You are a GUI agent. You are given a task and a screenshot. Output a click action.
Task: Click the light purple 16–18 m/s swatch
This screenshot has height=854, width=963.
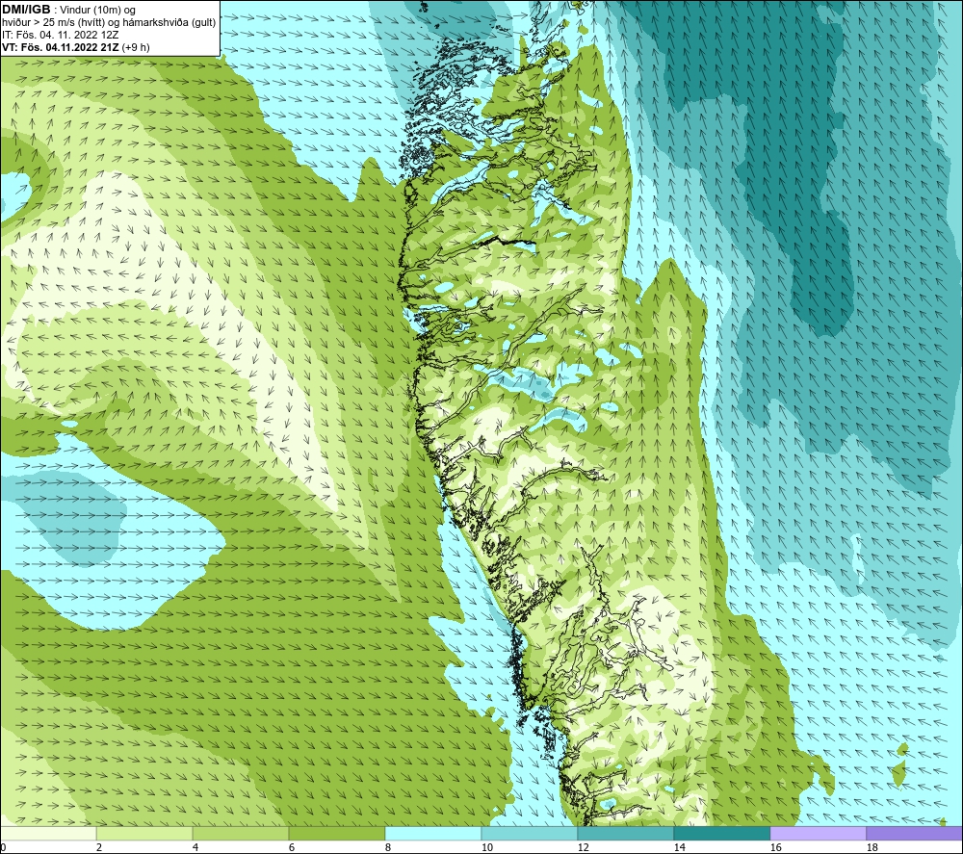(x=818, y=833)
